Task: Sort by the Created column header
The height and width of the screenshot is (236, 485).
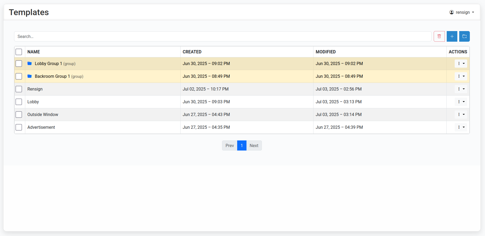Action: [192, 52]
